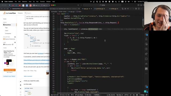Change UTF-8 encoding in status bar
The image size is (171, 96).
coord(126,95)
